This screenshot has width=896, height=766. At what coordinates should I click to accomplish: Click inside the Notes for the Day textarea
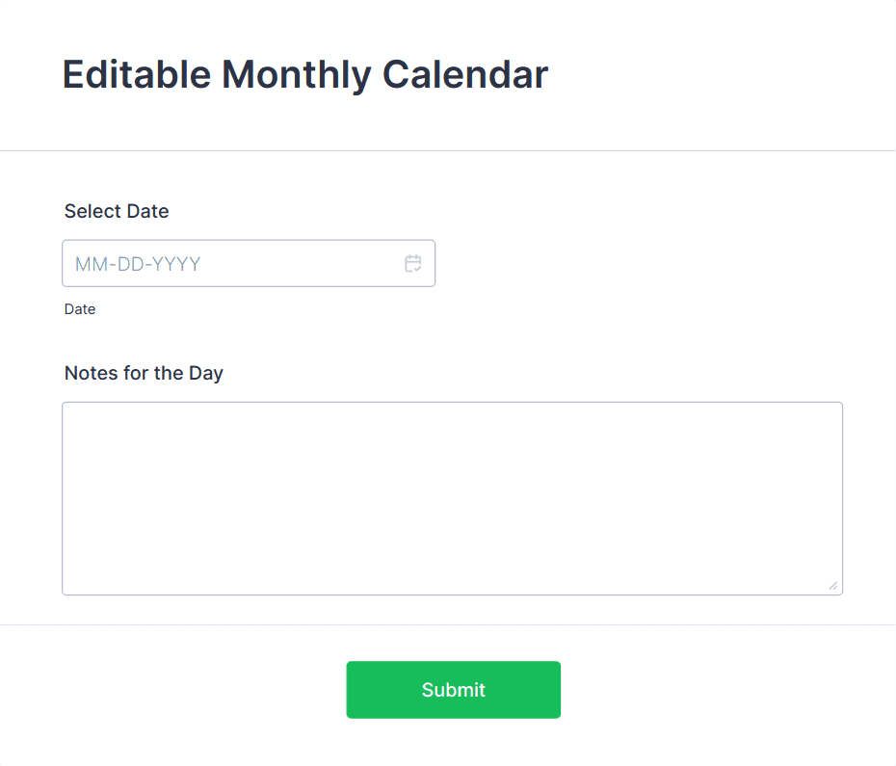point(452,498)
